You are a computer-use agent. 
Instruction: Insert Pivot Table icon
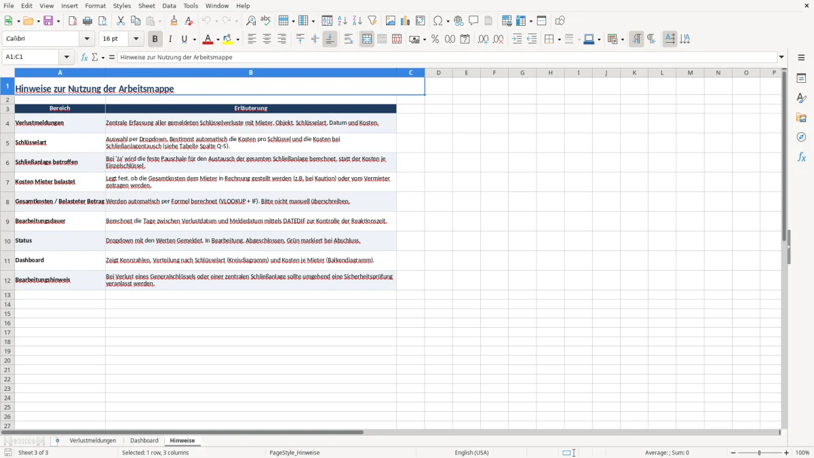[x=420, y=21]
